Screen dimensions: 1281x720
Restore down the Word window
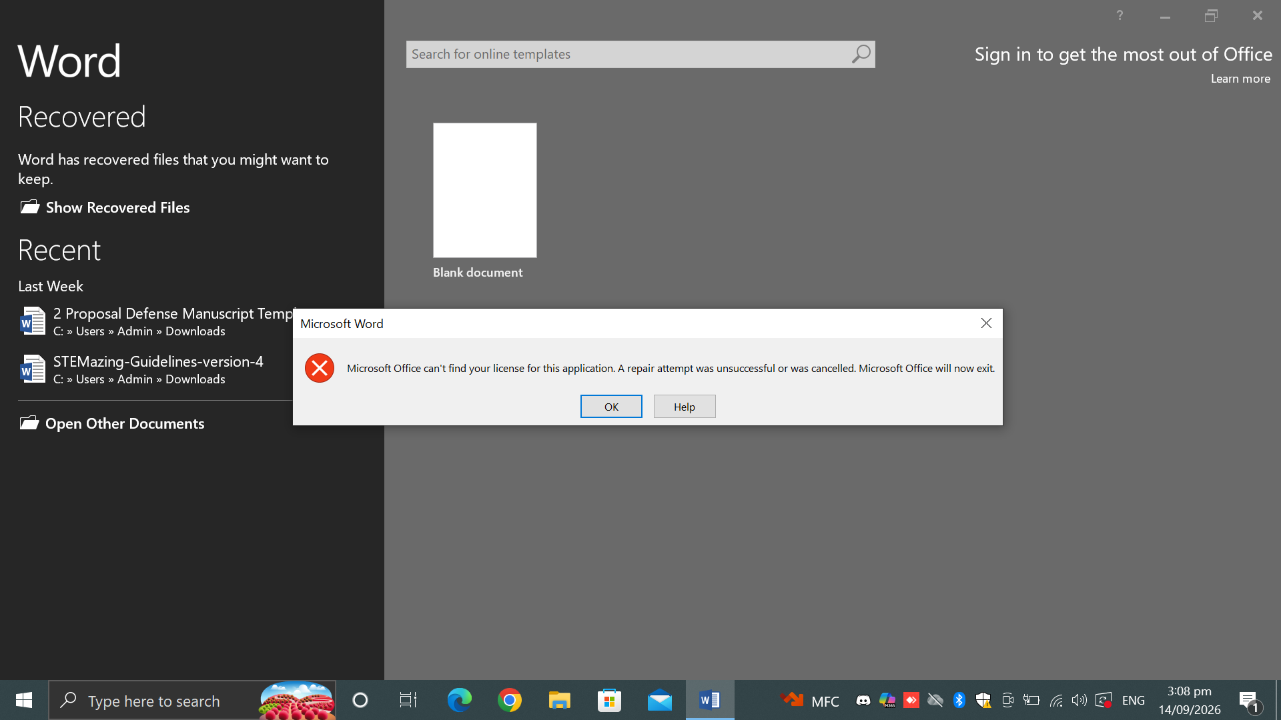(1211, 15)
